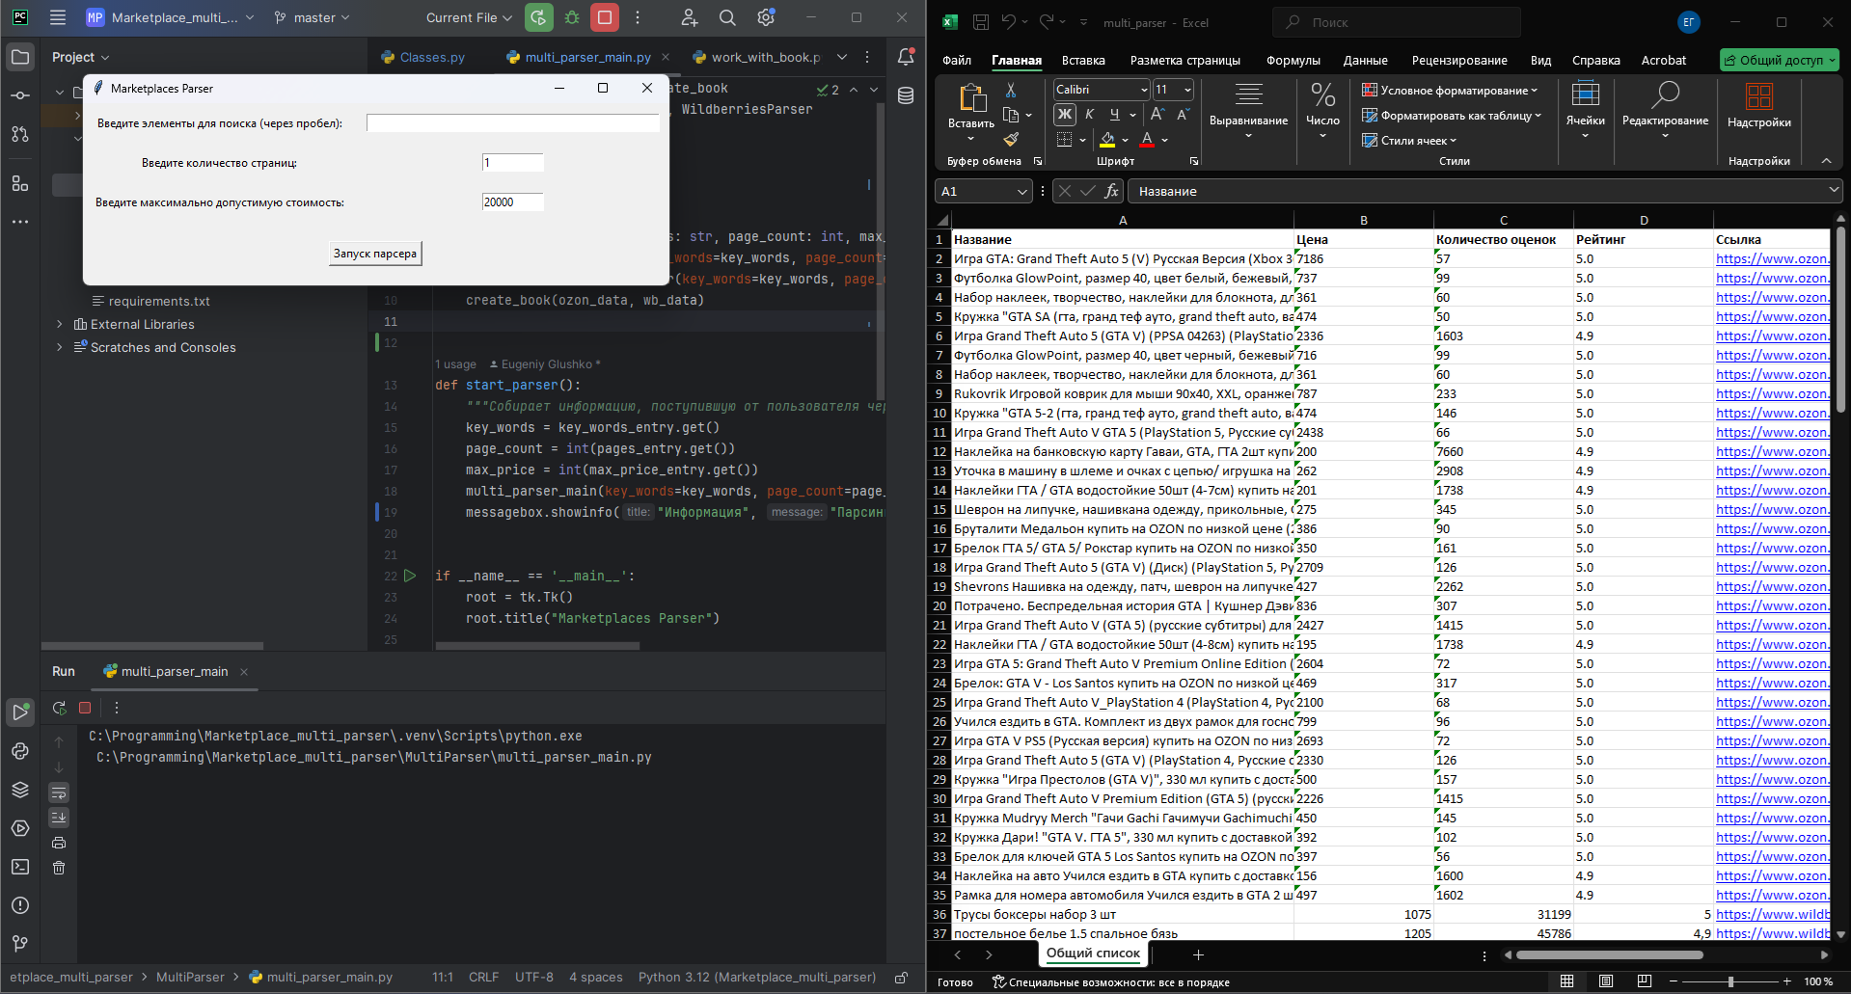Open the Problems tool window

(20, 905)
